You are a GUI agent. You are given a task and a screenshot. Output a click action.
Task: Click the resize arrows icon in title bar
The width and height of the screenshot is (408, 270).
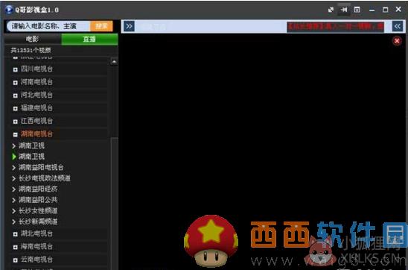331,10
